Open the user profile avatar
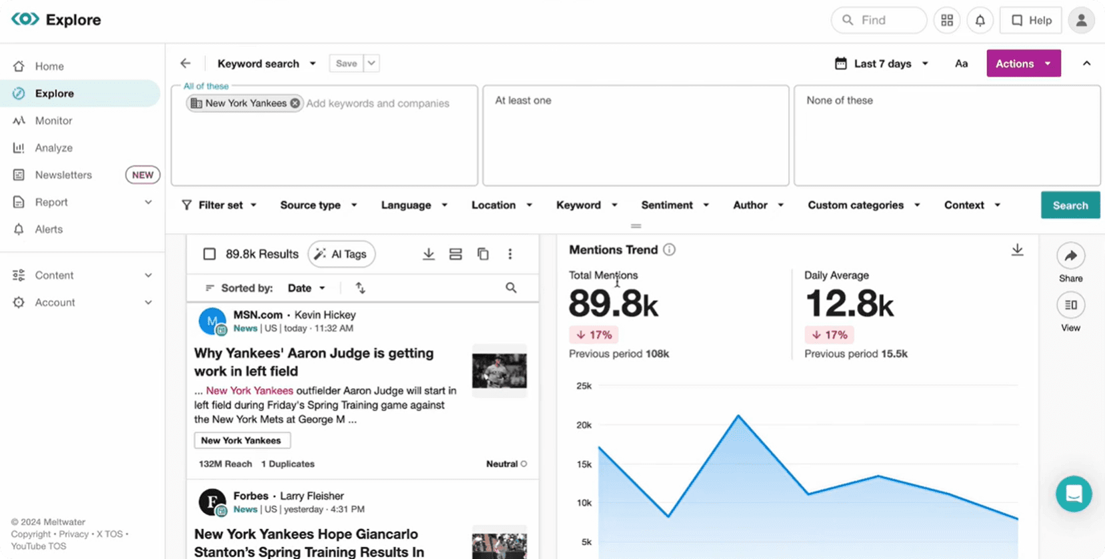 pyautogui.click(x=1081, y=21)
